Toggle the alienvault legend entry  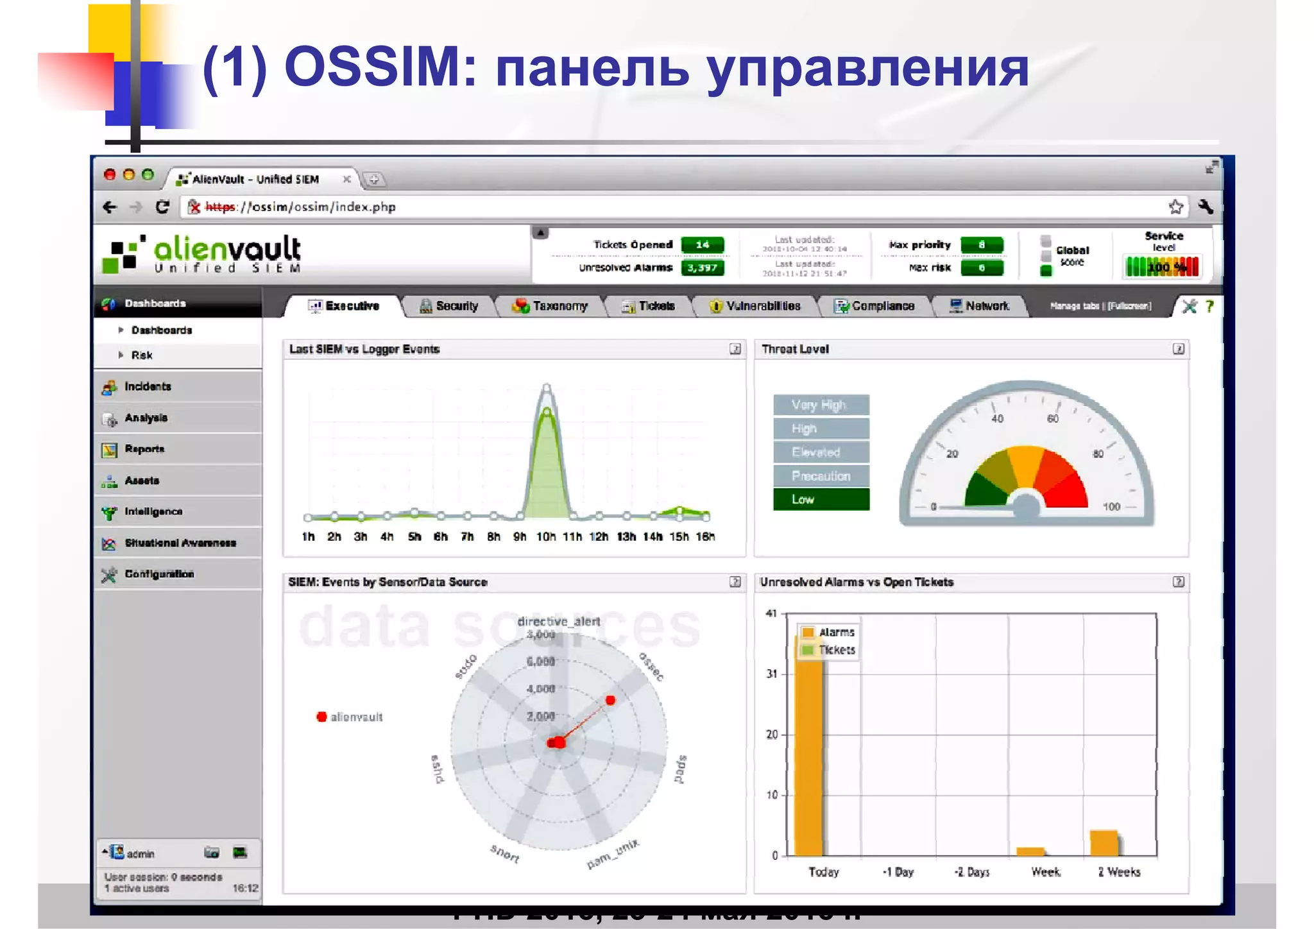350,717
